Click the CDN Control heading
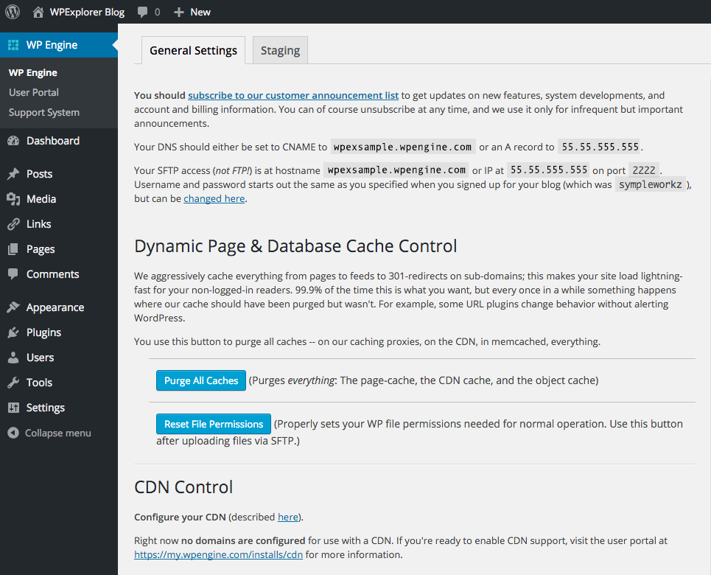This screenshot has height=575, width=711. pos(183,487)
